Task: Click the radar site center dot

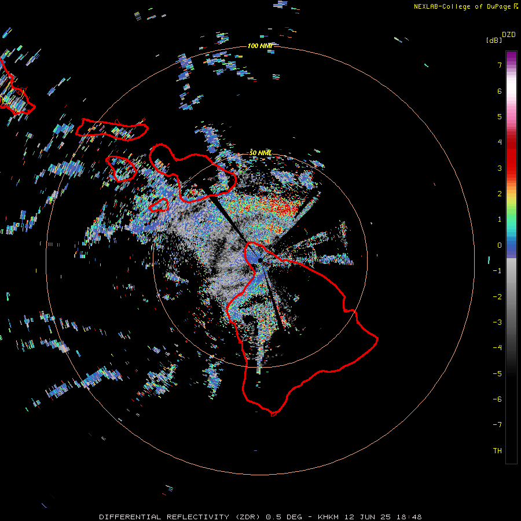Action: [x=260, y=260]
